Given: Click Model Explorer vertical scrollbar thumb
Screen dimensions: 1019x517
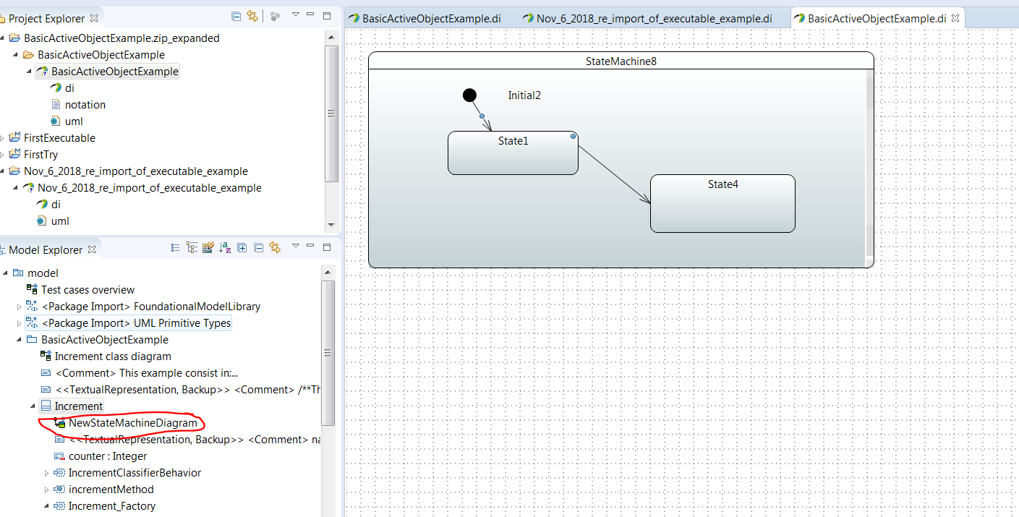Looking at the screenshot, I should tap(328, 353).
